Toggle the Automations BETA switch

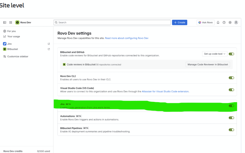(231, 118)
